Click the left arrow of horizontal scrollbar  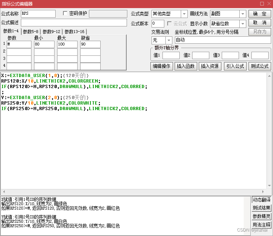tap(3, 192)
